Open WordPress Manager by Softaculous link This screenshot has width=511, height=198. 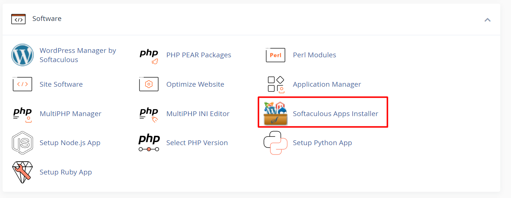pos(78,55)
